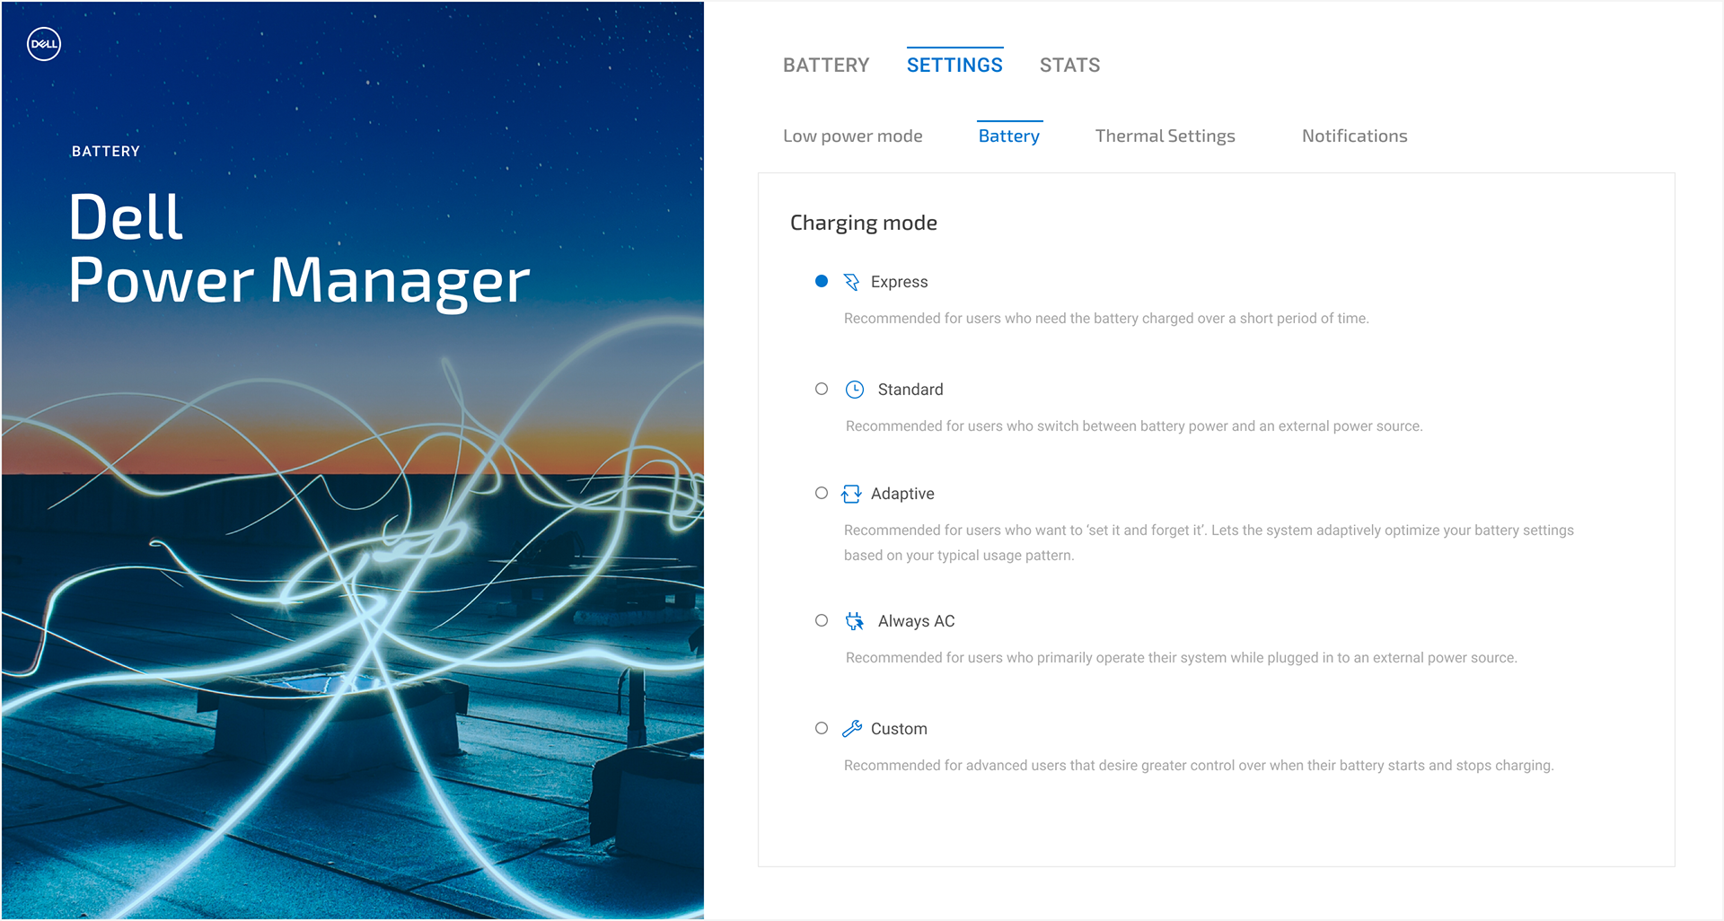Go to the STATS tab
Viewport: 1724px width, 921px height.
tap(1069, 66)
